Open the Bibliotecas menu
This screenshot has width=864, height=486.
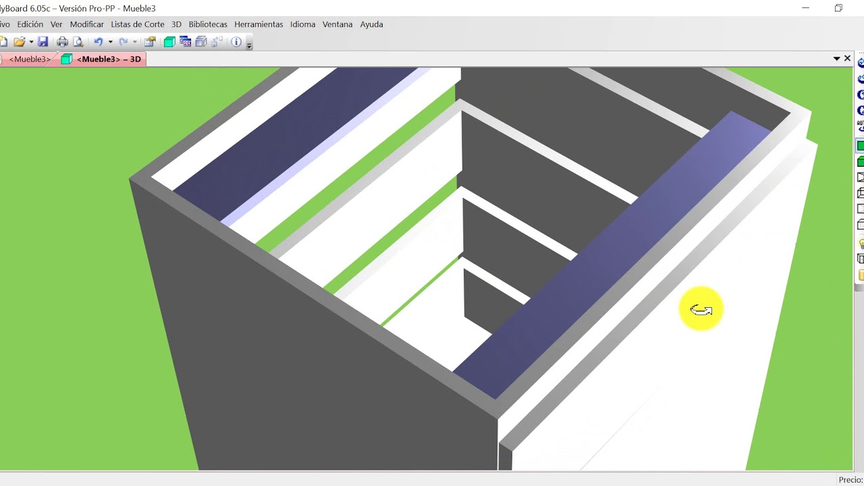click(x=208, y=24)
